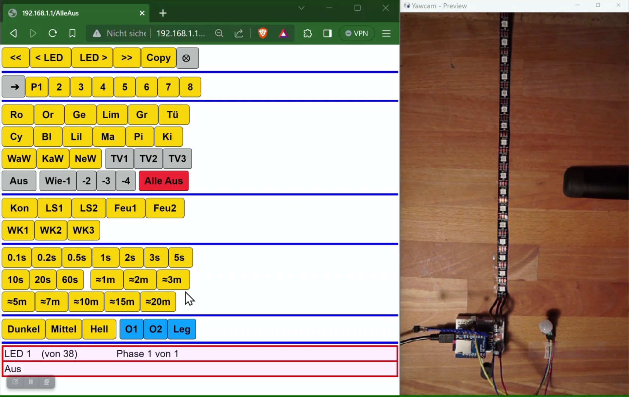Screen dimensions: 629x397
Task: Select the Ro red color button
Action: click(x=17, y=115)
